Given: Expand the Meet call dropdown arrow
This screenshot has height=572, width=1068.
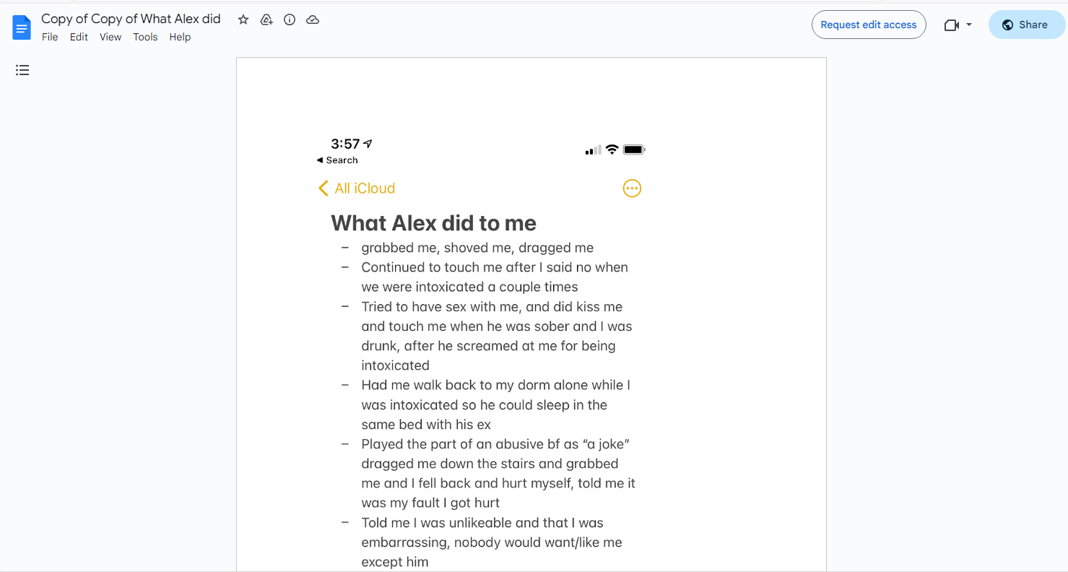Looking at the screenshot, I should [969, 25].
